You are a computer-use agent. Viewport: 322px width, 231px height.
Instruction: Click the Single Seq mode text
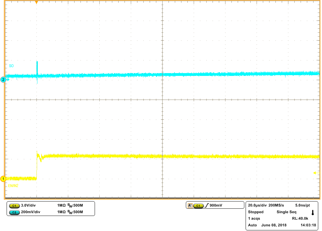tap(286, 212)
